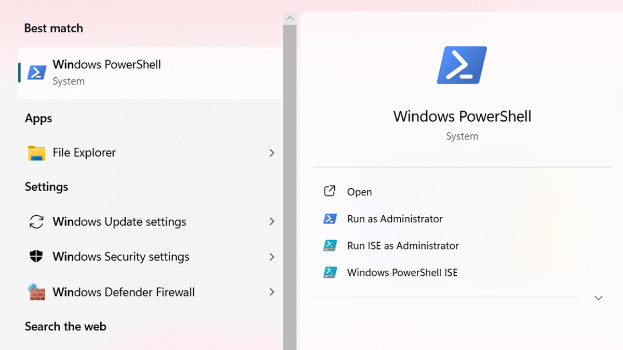Click the PowerShell icon in Best match

pos(37,73)
